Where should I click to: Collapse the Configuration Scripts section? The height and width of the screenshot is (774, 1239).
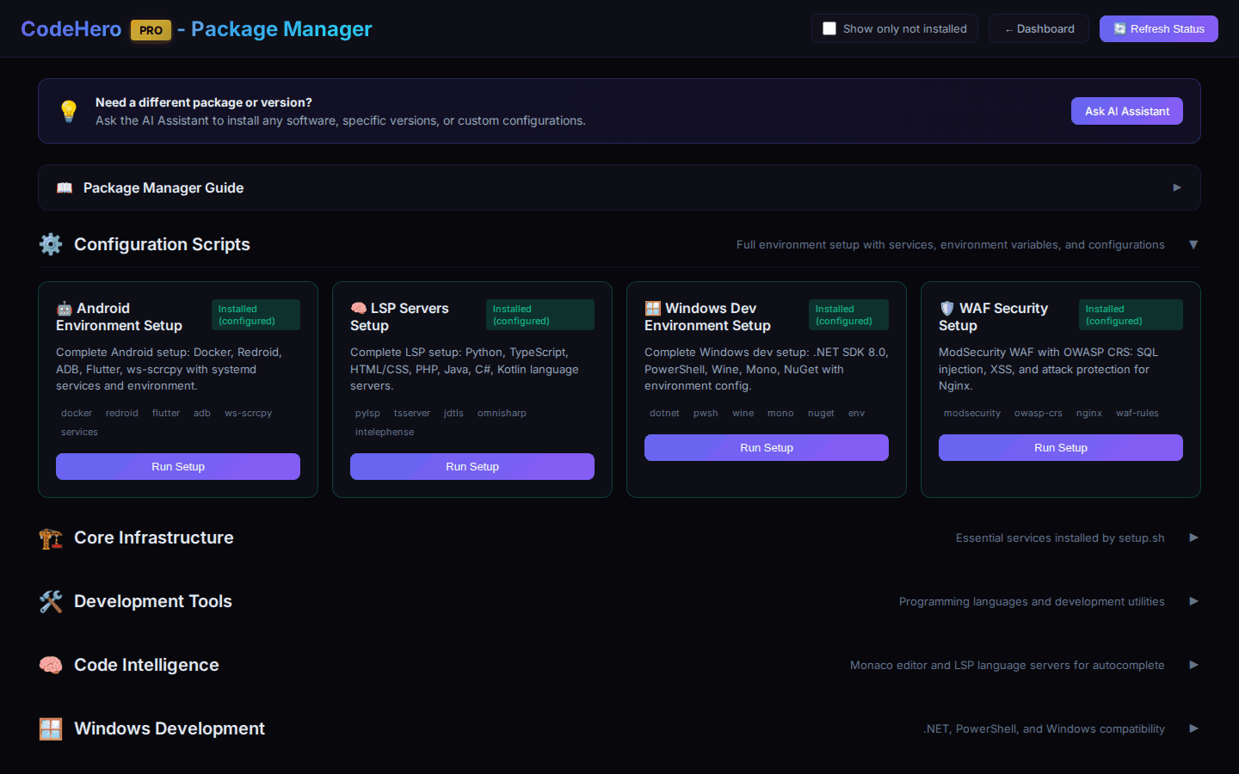coord(1193,244)
